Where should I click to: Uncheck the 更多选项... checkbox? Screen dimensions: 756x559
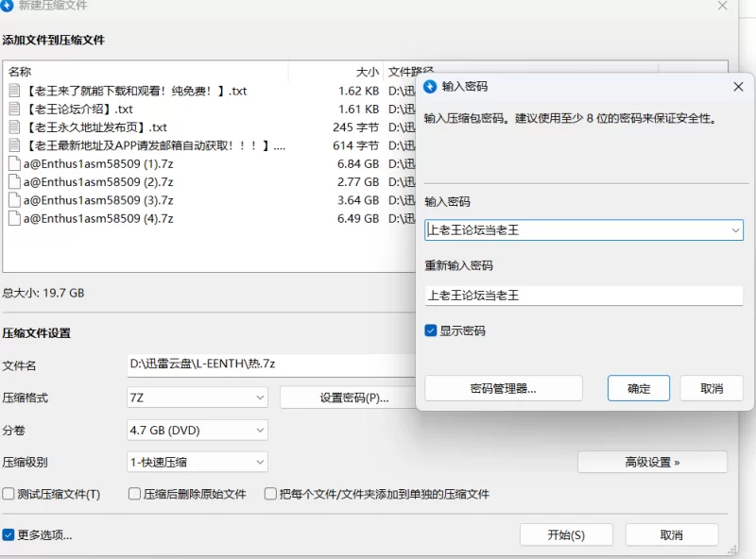(x=9, y=534)
